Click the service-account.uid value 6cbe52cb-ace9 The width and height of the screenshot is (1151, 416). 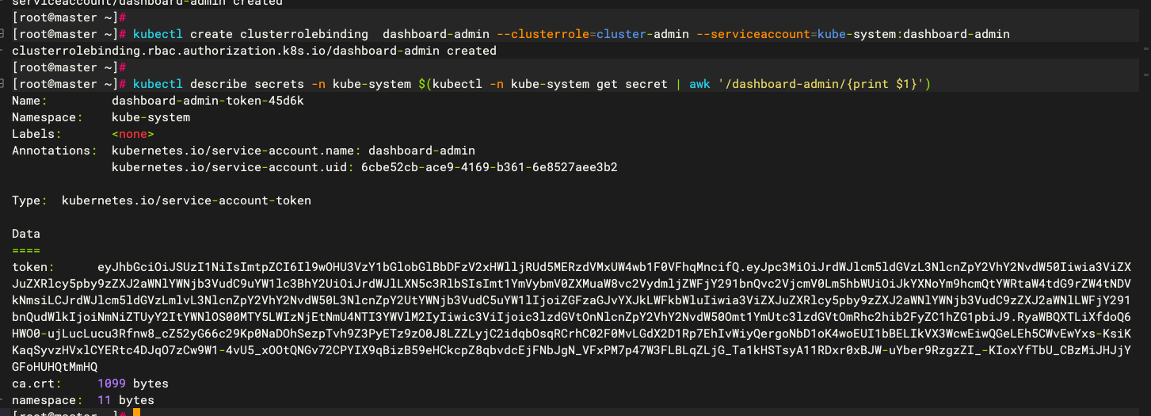[489, 167]
